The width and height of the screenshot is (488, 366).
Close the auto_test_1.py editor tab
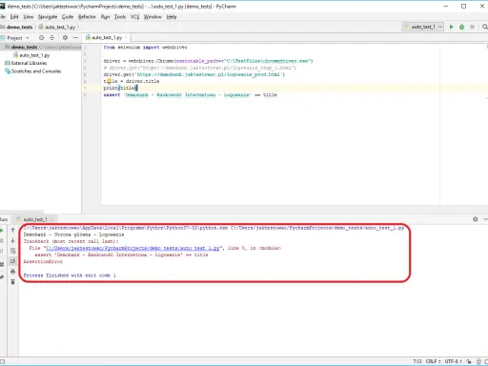point(126,37)
